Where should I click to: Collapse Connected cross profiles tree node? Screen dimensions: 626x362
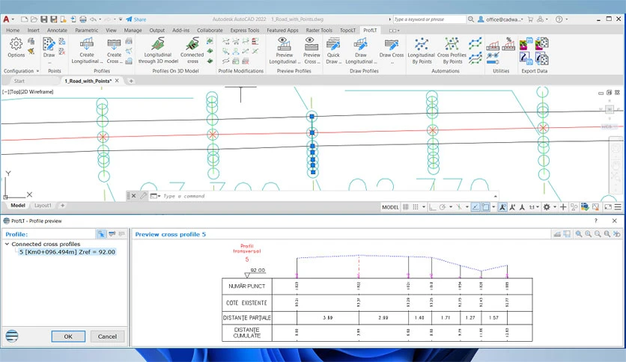[7, 244]
